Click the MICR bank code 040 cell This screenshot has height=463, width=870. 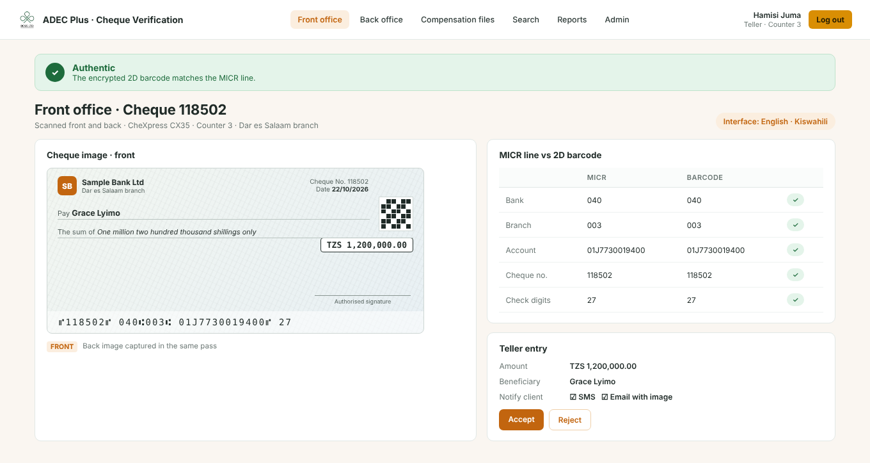coord(594,200)
